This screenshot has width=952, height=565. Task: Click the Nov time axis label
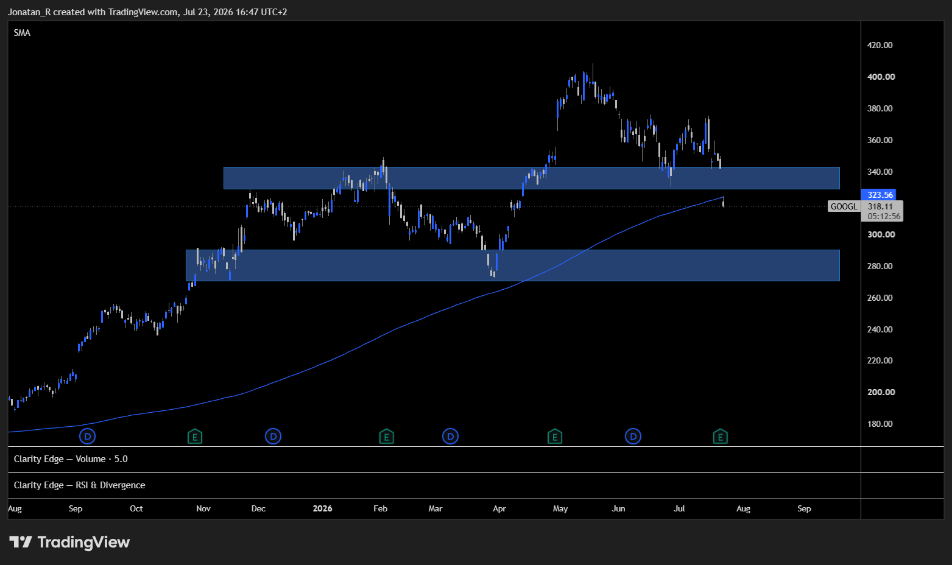[203, 508]
